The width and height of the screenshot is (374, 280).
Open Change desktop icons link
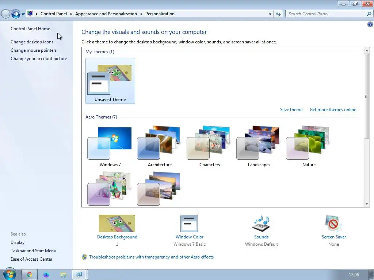(32, 42)
